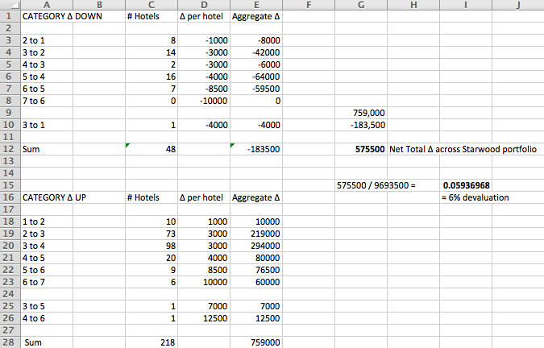The width and height of the screenshot is (544, 348).
Task: Select the 'Δ per hotel' header in row 16
Action: 201,197
